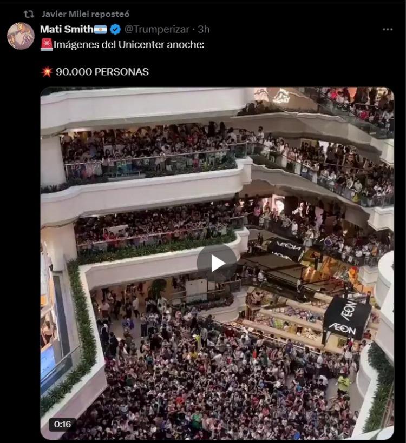Viewport: 406px width, 443px height.
Task: Open the three-dot more options menu
Action: tap(387, 29)
